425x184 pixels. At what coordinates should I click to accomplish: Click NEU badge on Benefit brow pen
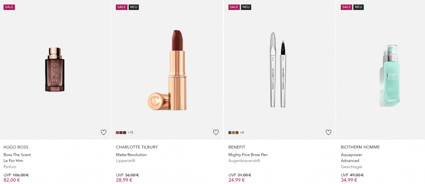246,7
